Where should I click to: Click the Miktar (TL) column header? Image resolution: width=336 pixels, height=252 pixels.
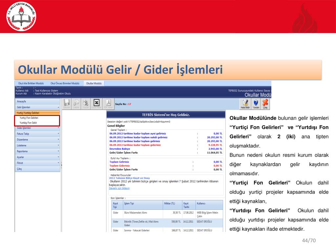click(173, 205)
